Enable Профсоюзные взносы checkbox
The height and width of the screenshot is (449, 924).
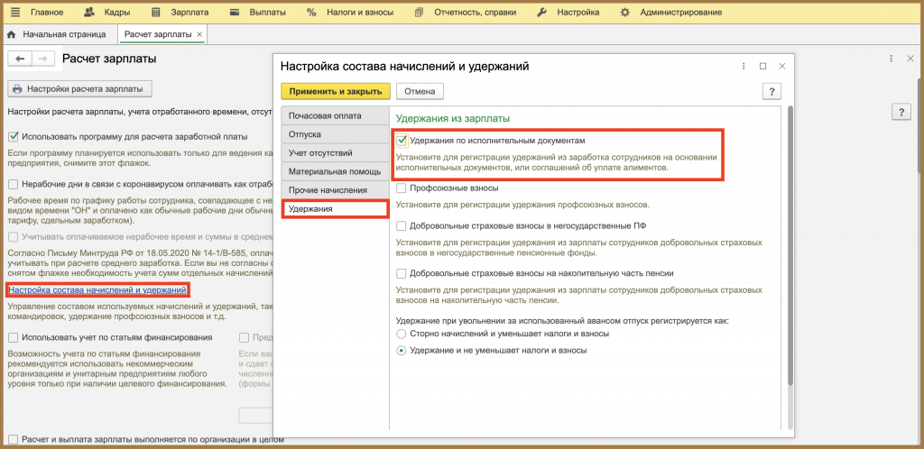point(402,188)
